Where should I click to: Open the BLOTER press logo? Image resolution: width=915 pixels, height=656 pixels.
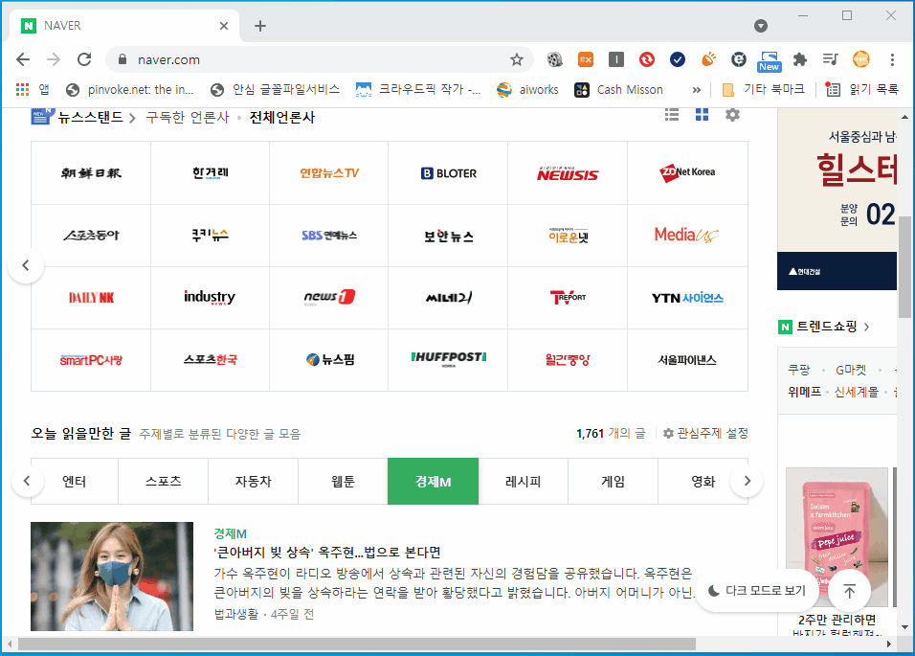point(448,173)
